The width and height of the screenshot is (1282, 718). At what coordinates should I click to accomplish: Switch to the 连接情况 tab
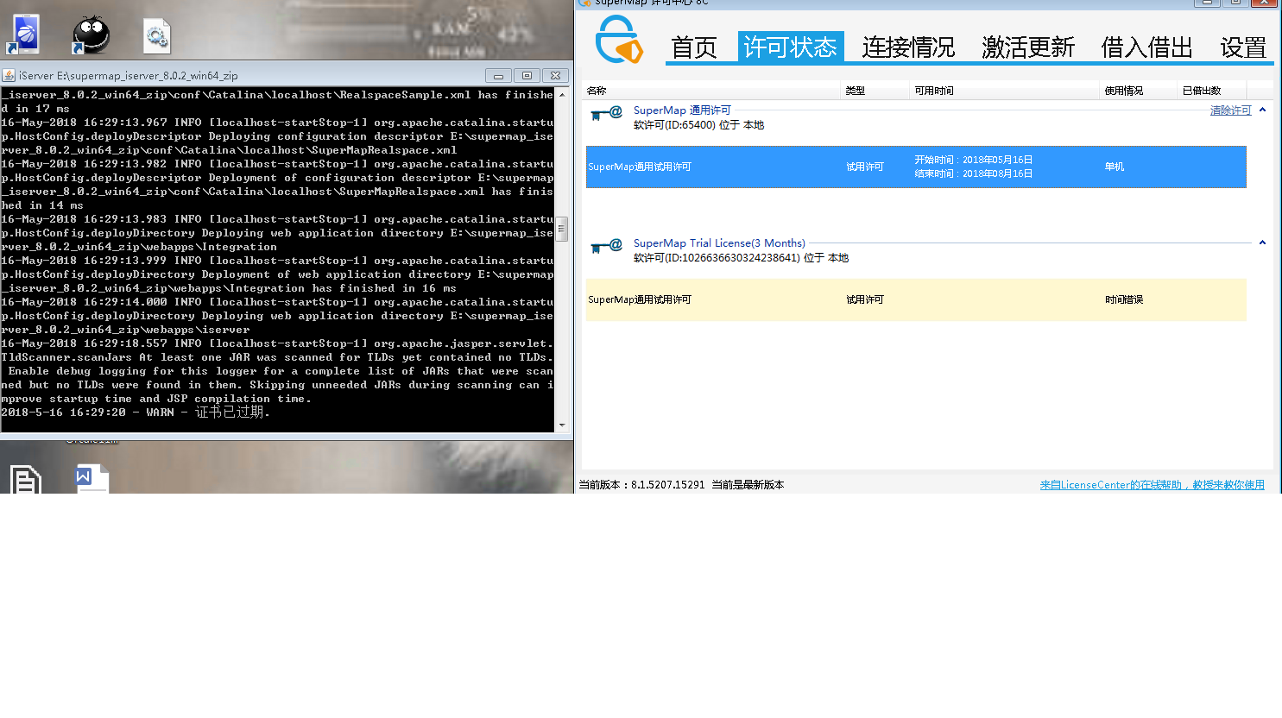pyautogui.click(x=908, y=47)
